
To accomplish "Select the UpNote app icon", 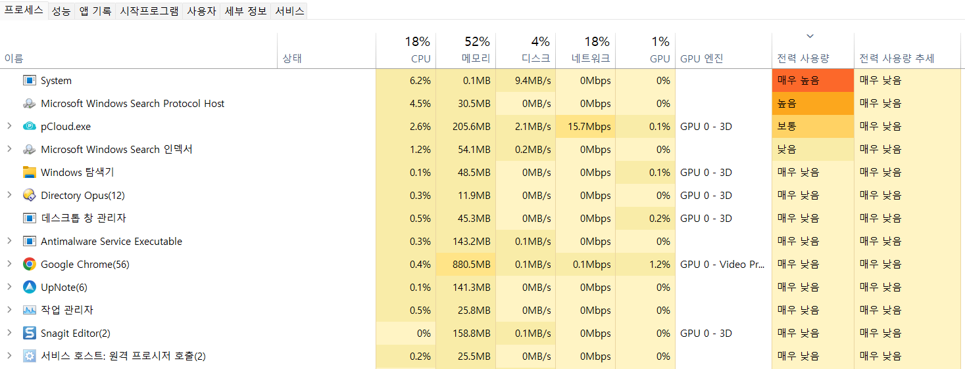I will tap(29, 288).
